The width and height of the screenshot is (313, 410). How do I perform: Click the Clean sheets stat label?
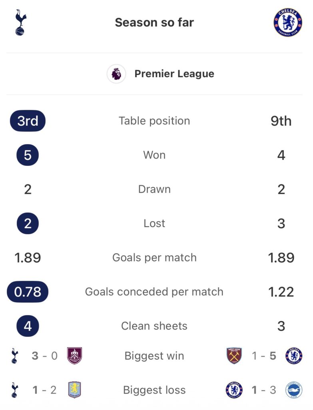[154, 326]
